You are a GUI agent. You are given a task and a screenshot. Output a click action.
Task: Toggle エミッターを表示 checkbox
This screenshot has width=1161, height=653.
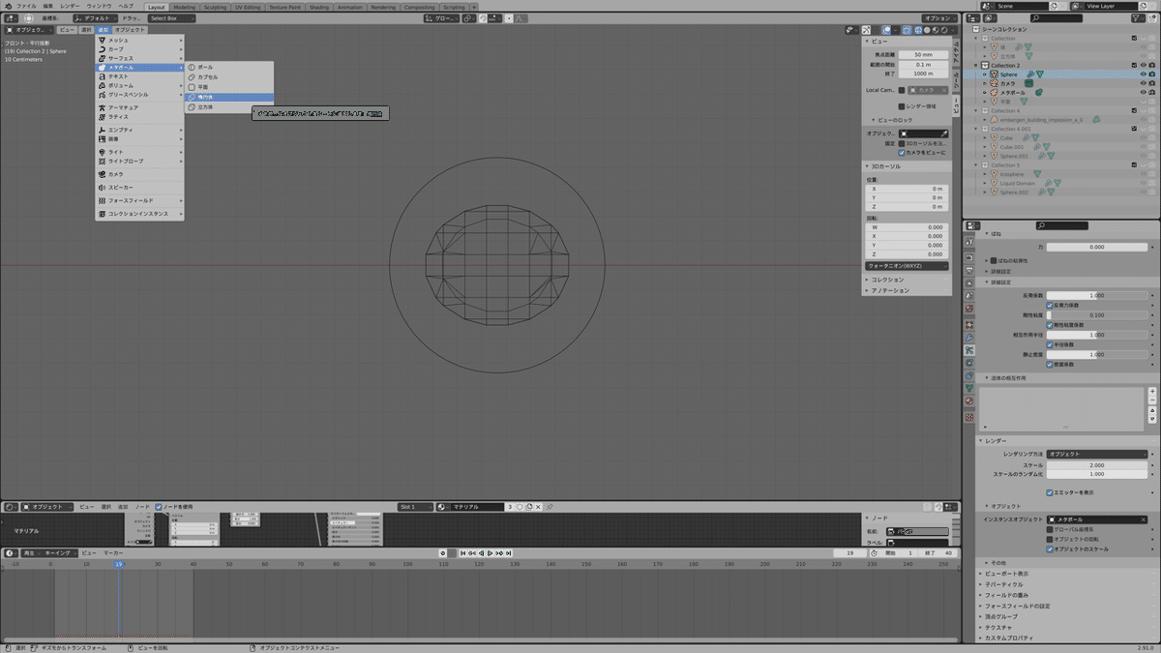coord(1050,492)
